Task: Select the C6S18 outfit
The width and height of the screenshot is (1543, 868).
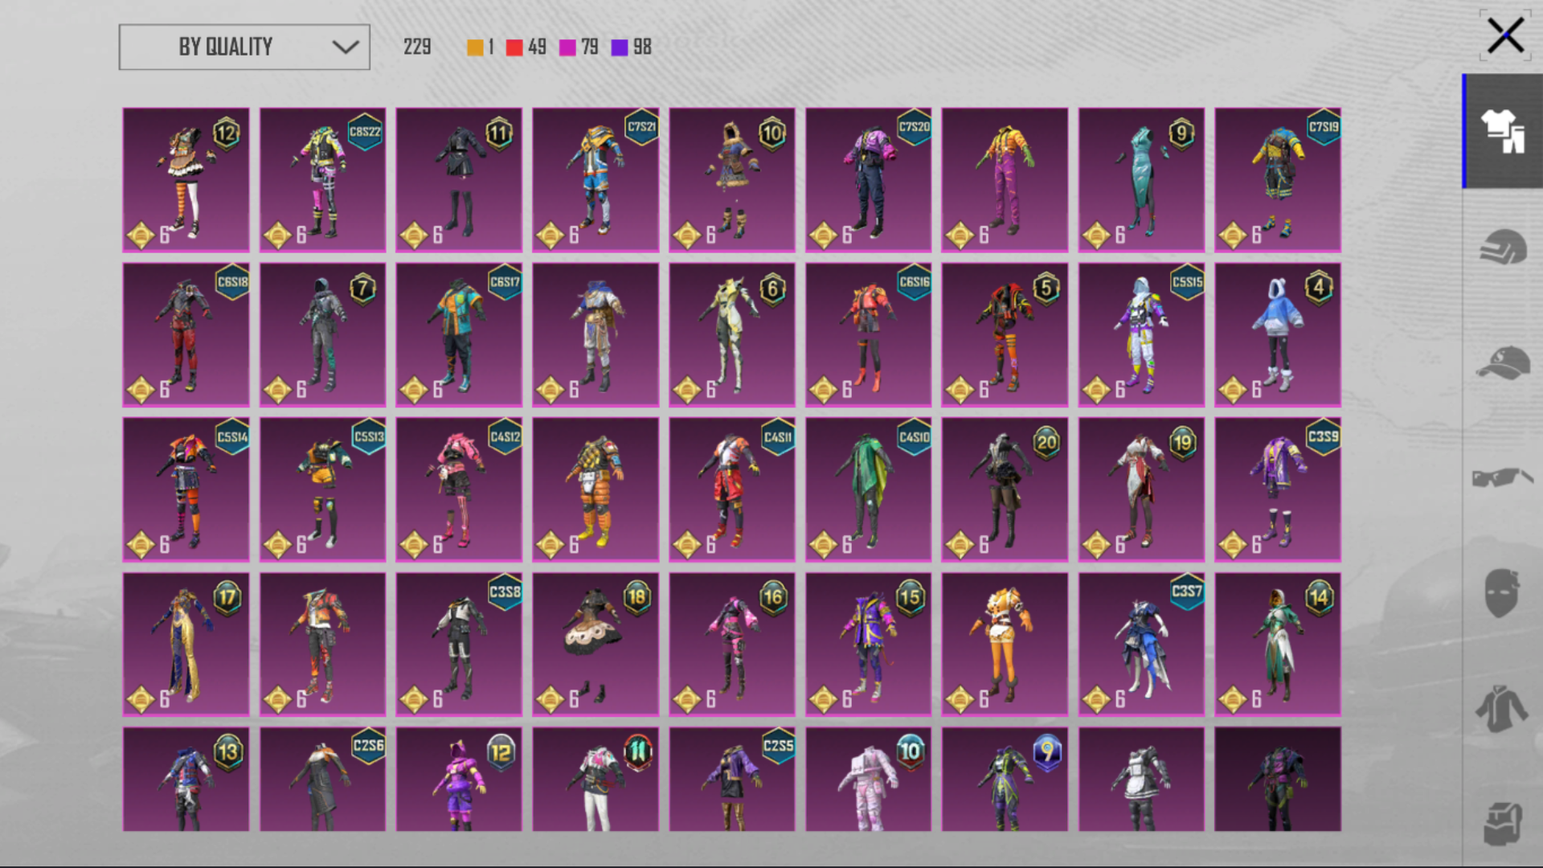Action: [186, 335]
